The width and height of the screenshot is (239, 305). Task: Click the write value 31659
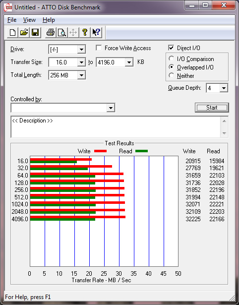point(193,176)
